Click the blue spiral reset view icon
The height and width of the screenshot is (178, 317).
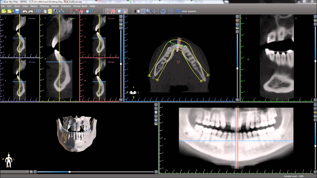click(x=163, y=11)
